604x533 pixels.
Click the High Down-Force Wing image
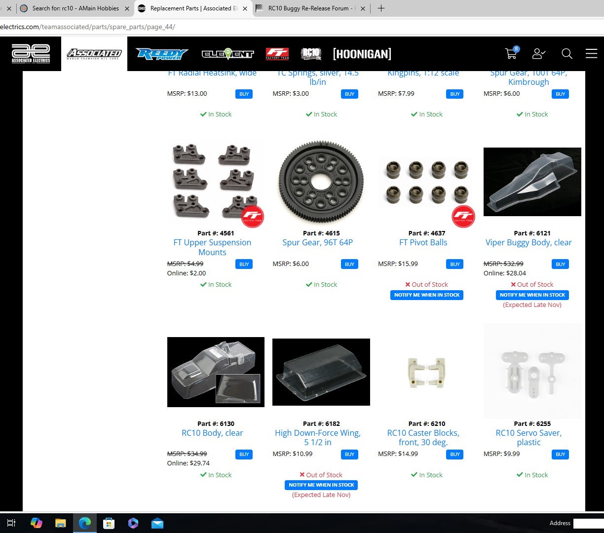click(x=321, y=372)
